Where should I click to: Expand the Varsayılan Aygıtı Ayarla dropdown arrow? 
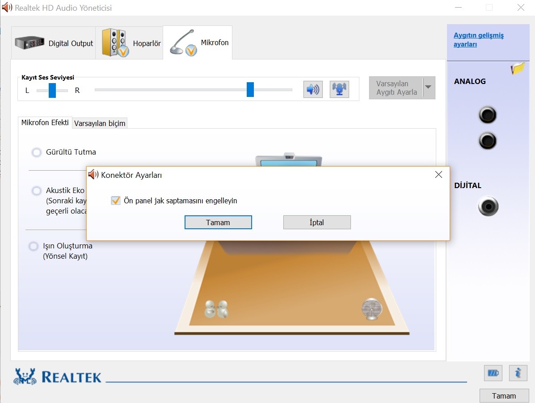(x=429, y=87)
